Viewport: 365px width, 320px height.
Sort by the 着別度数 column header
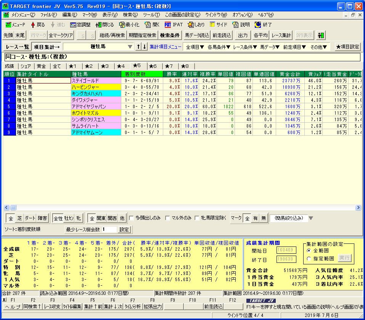[142, 74]
